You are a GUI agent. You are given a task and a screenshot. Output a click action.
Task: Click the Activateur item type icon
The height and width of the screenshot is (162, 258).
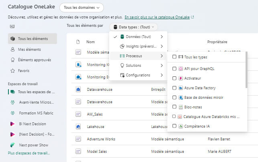pyautogui.click(x=181, y=78)
